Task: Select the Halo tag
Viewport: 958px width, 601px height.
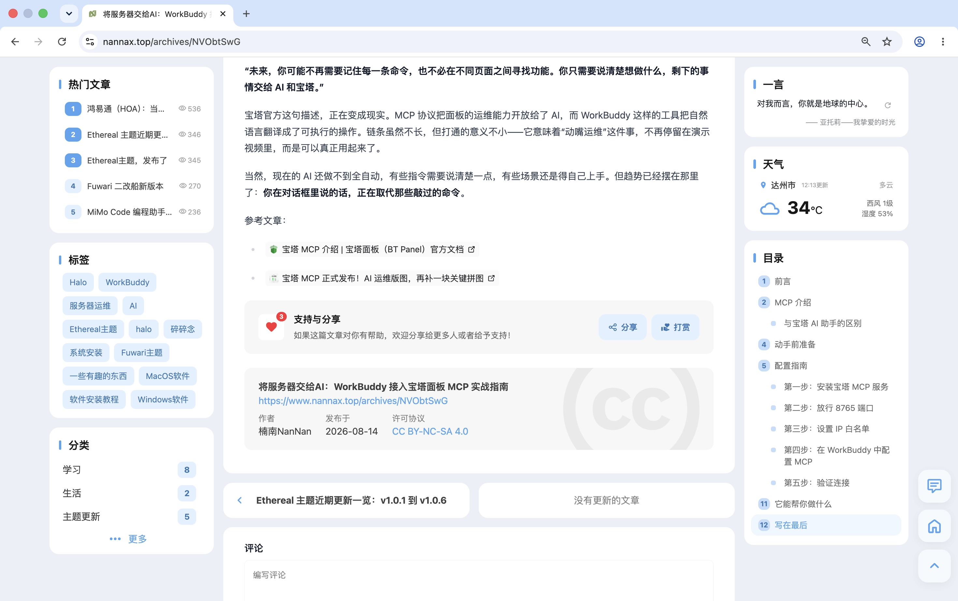Action: 78,282
